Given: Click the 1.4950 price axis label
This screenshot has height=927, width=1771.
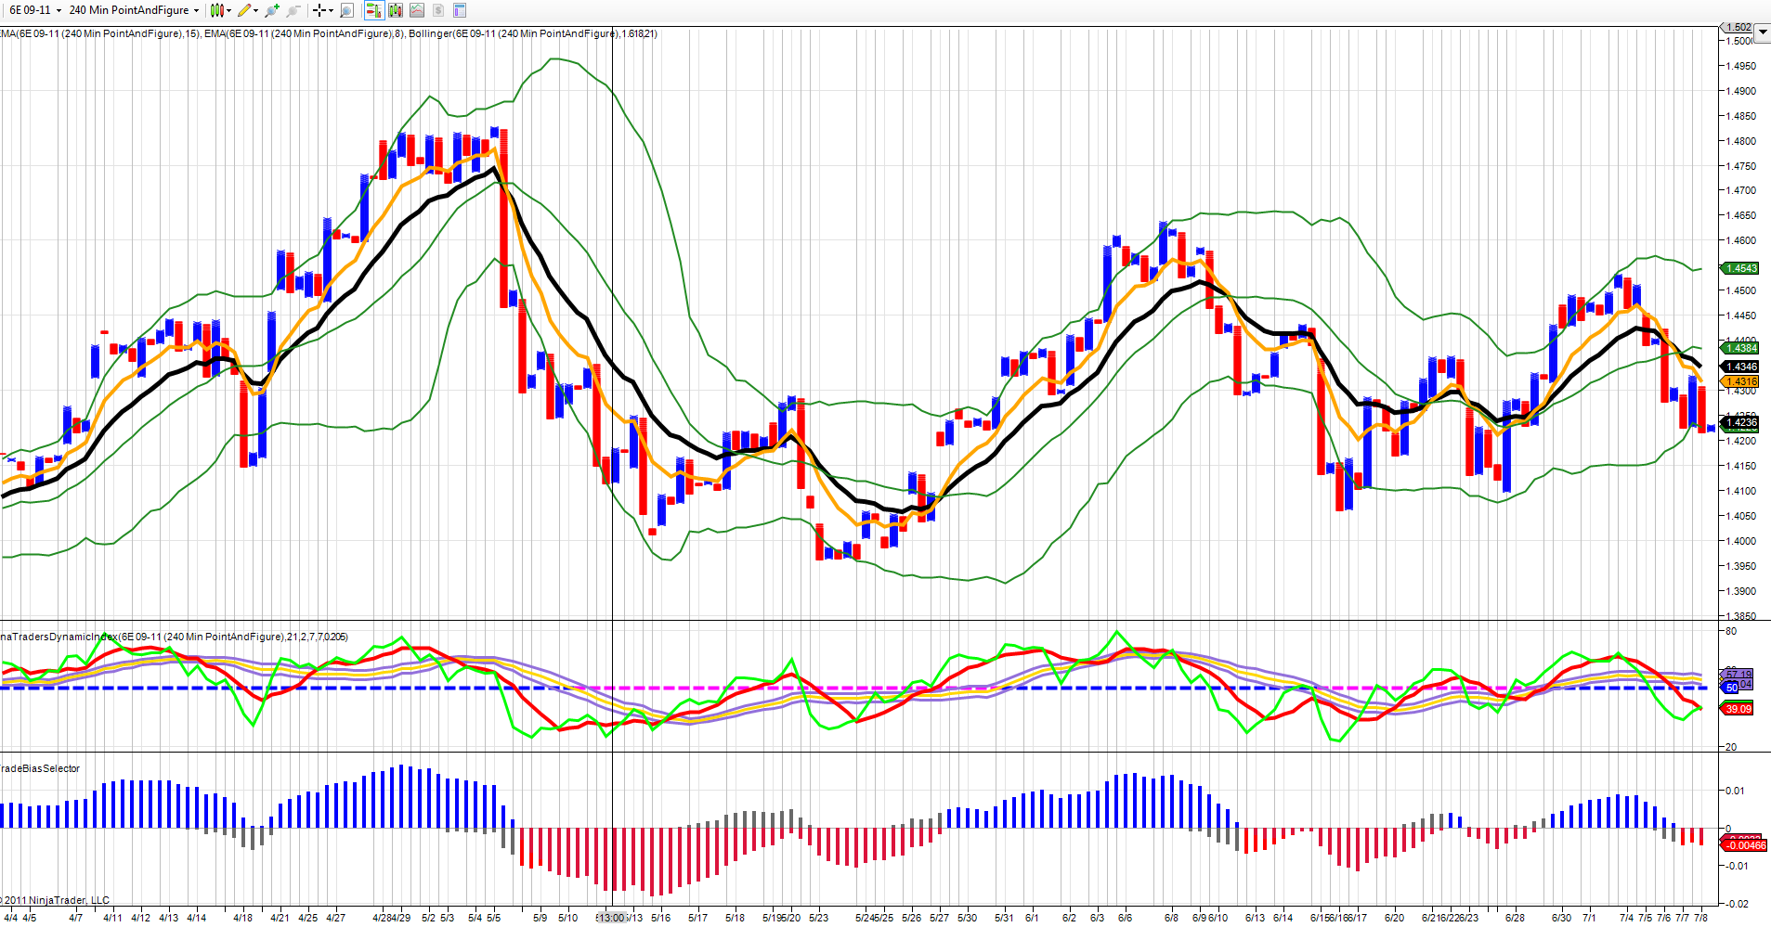Looking at the screenshot, I should click(1741, 66).
